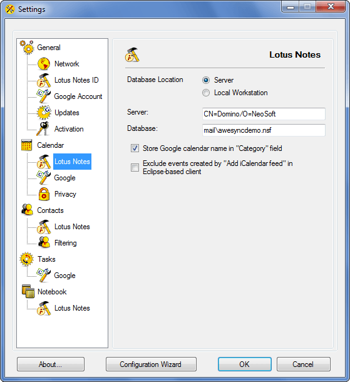Open Network settings page
This screenshot has width=350, height=382.
point(67,64)
